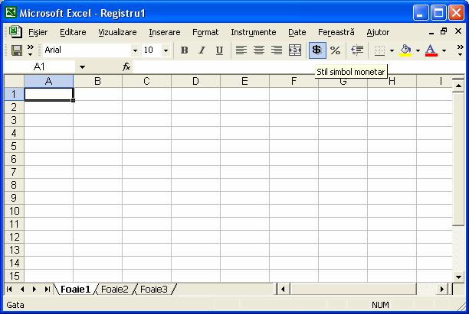
Task: Align cell text to the left
Action: (241, 50)
